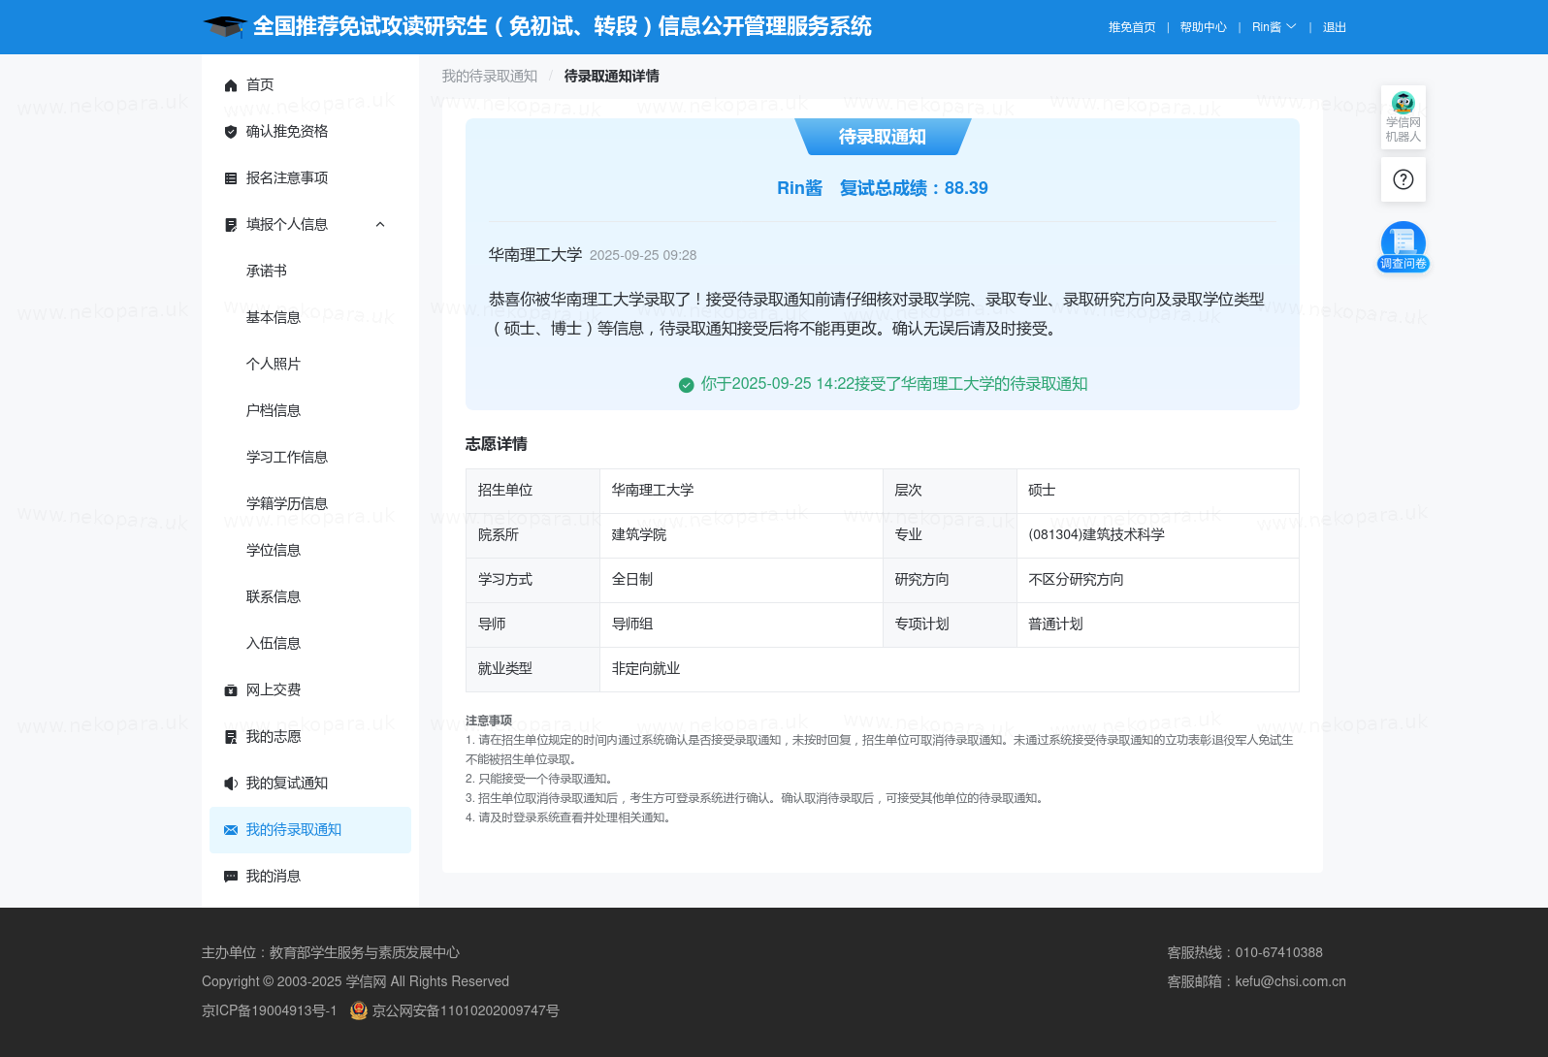Click the chat bubble icon for 我的消息
The image size is (1548, 1057).
click(x=231, y=877)
